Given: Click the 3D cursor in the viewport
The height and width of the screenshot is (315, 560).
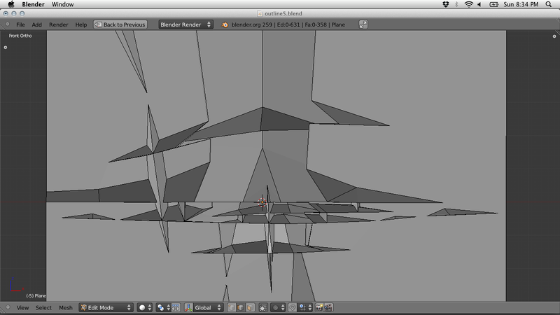Looking at the screenshot, I should pos(262,202).
